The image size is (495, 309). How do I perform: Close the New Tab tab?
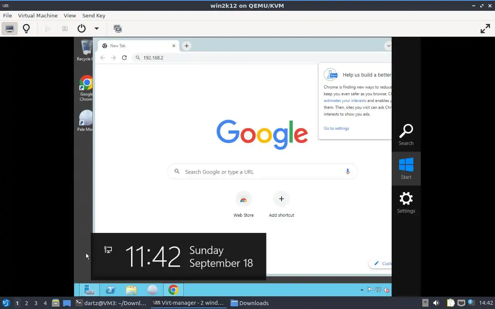[174, 46]
